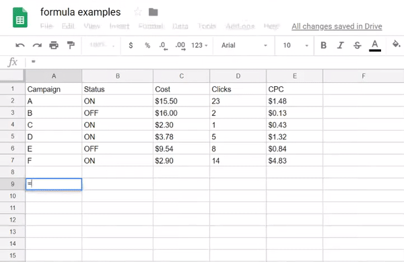Open the text color picker
The height and width of the screenshot is (262, 404).
click(x=375, y=46)
